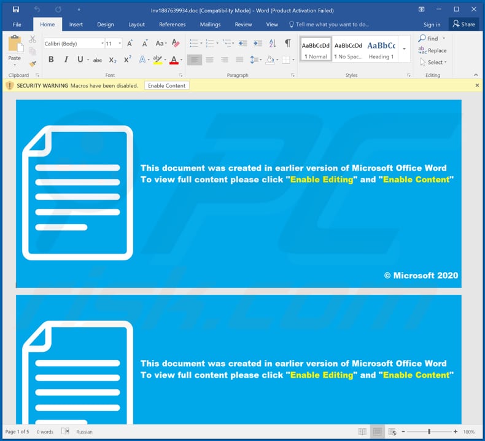Clear all formatting with eraser icon
Screen dimensions: 485x441
(x=176, y=44)
